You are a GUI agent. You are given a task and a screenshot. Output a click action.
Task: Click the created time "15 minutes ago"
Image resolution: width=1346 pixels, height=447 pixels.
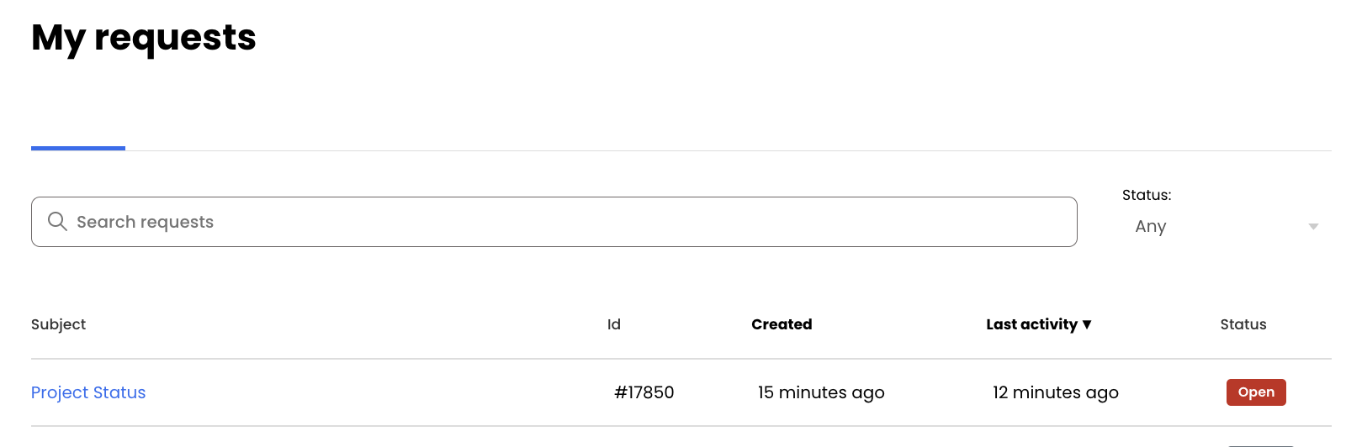pyautogui.click(x=821, y=392)
